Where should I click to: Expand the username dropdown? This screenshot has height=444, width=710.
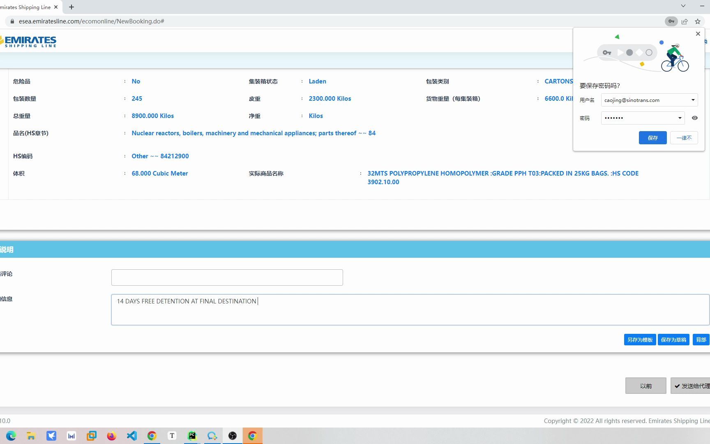(x=693, y=100)
